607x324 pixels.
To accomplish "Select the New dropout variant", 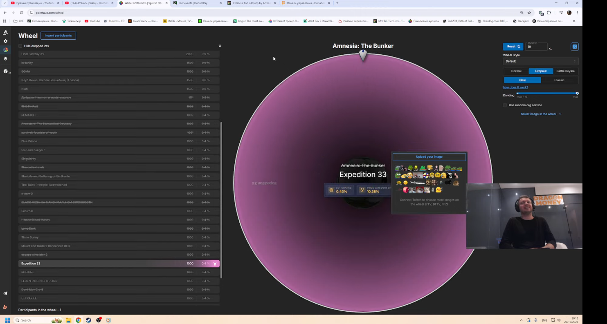I will pyautogui.click(x=522, y=80).
